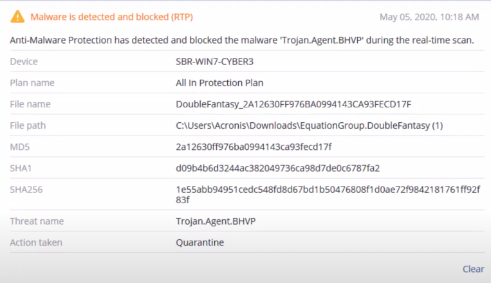491x283 pixels.
Task: Click the Clear link to dismiss alert
Action: pyautogui.click(x=473, y=269)
